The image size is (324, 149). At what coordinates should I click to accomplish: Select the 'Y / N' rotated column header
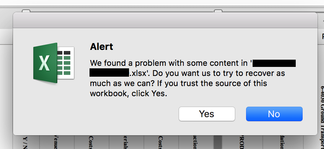tap(25, 142)
